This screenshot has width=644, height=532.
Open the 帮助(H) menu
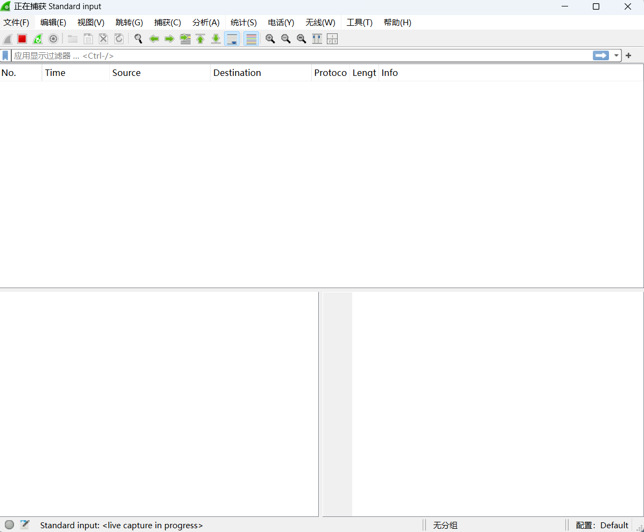pos(397,23)
